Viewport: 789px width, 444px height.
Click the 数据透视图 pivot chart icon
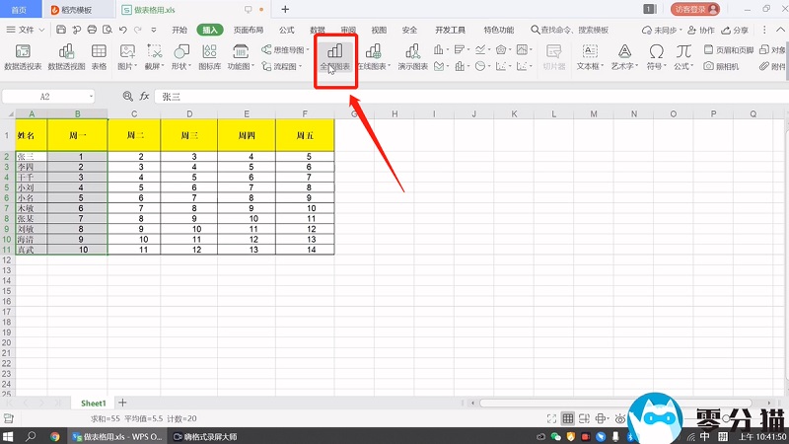[67, 56]
